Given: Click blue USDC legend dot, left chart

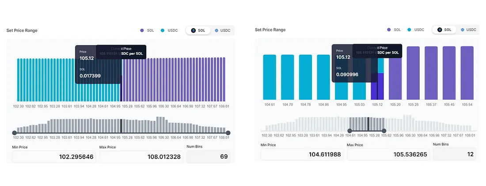Looking at the screenshot, I should pyautogui.click(x=163, y=30).
